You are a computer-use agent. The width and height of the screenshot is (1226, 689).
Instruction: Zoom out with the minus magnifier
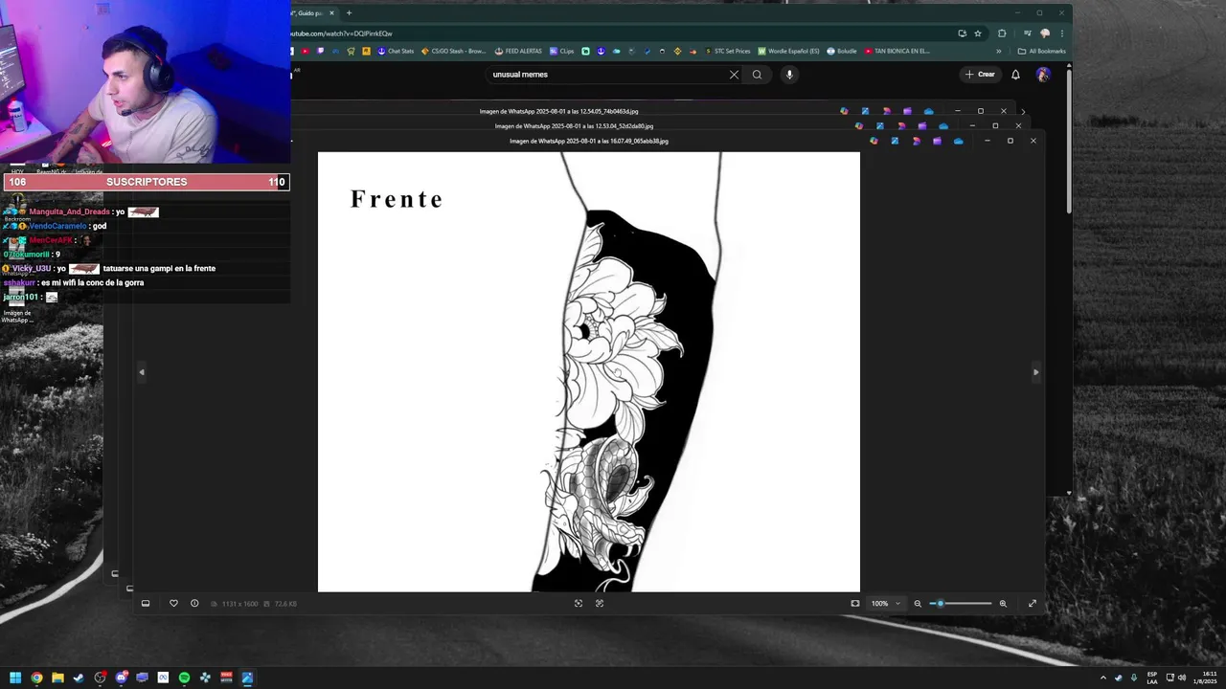[x=918, y=603]
